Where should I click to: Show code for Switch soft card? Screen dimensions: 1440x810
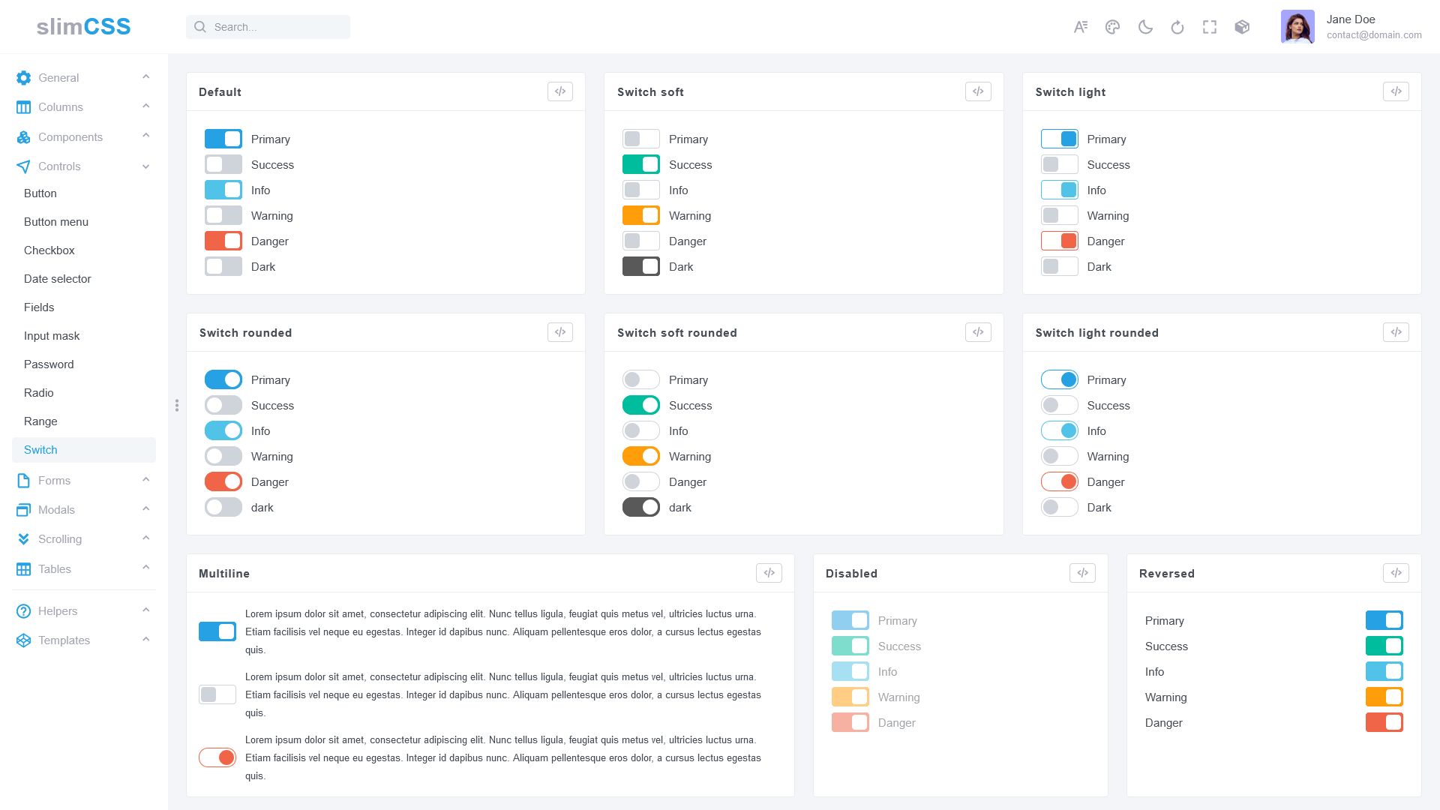coord(978,91)
